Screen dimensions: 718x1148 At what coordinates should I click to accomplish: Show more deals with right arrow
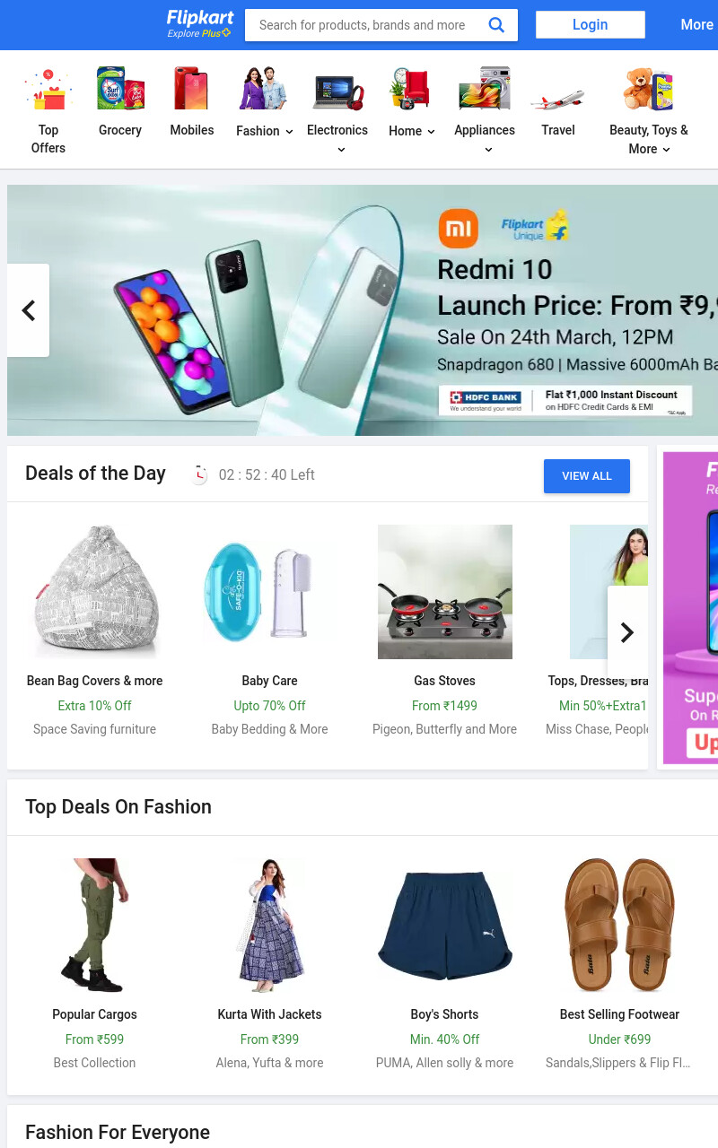point(627,632)
